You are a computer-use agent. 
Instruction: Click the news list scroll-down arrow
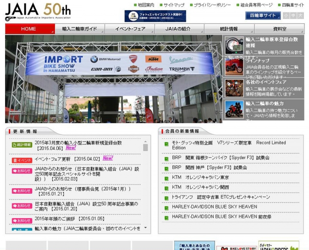tap(145, 228)
